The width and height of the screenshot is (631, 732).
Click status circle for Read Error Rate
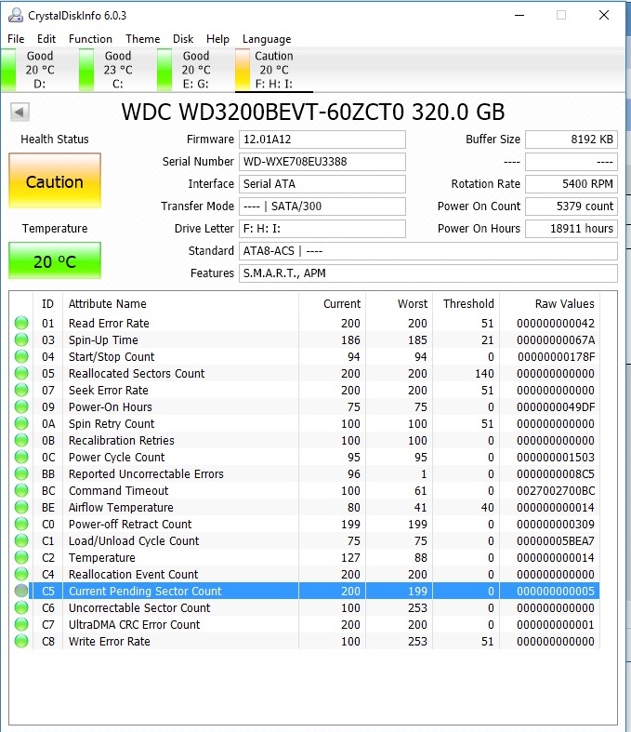(21, 323)
